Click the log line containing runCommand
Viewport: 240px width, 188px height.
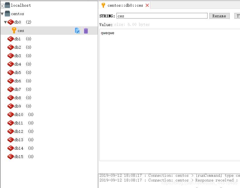(170, 175)
